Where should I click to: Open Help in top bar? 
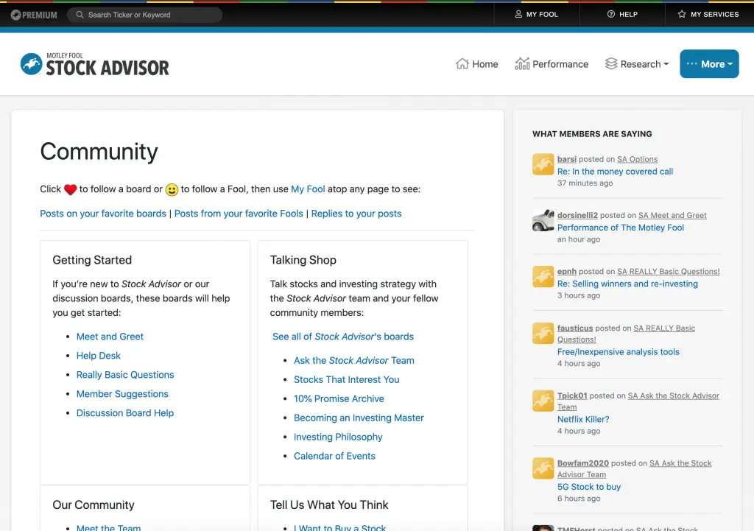pyautogui.click(x=622, y=15)
